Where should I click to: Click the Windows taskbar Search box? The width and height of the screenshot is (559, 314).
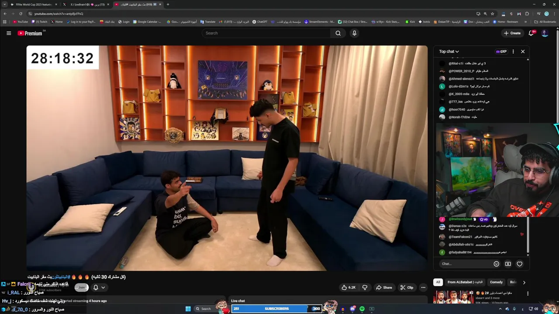[206, 309]
